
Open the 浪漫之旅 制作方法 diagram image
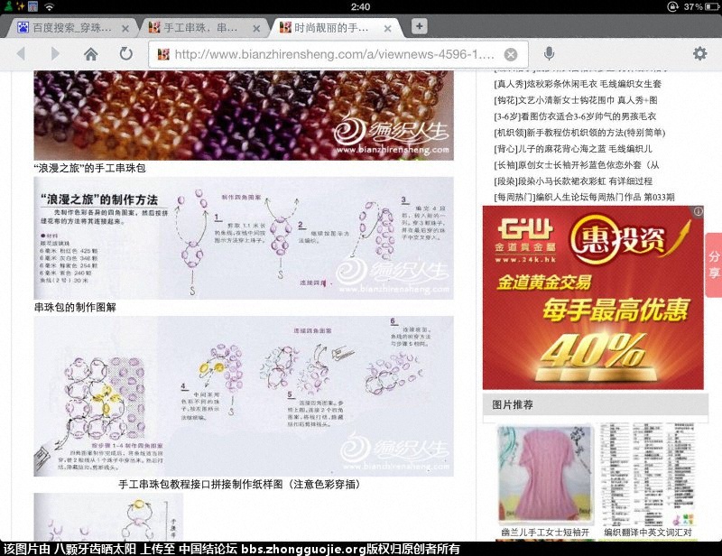pos(244,237)
